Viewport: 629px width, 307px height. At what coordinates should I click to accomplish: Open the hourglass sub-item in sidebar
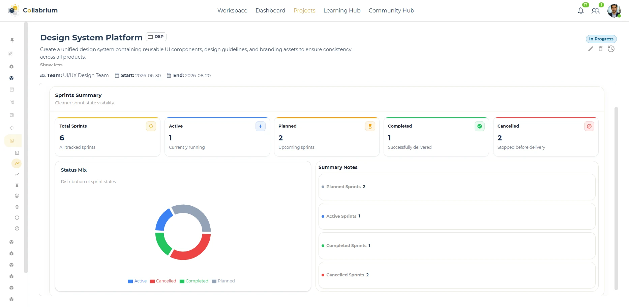17,185
